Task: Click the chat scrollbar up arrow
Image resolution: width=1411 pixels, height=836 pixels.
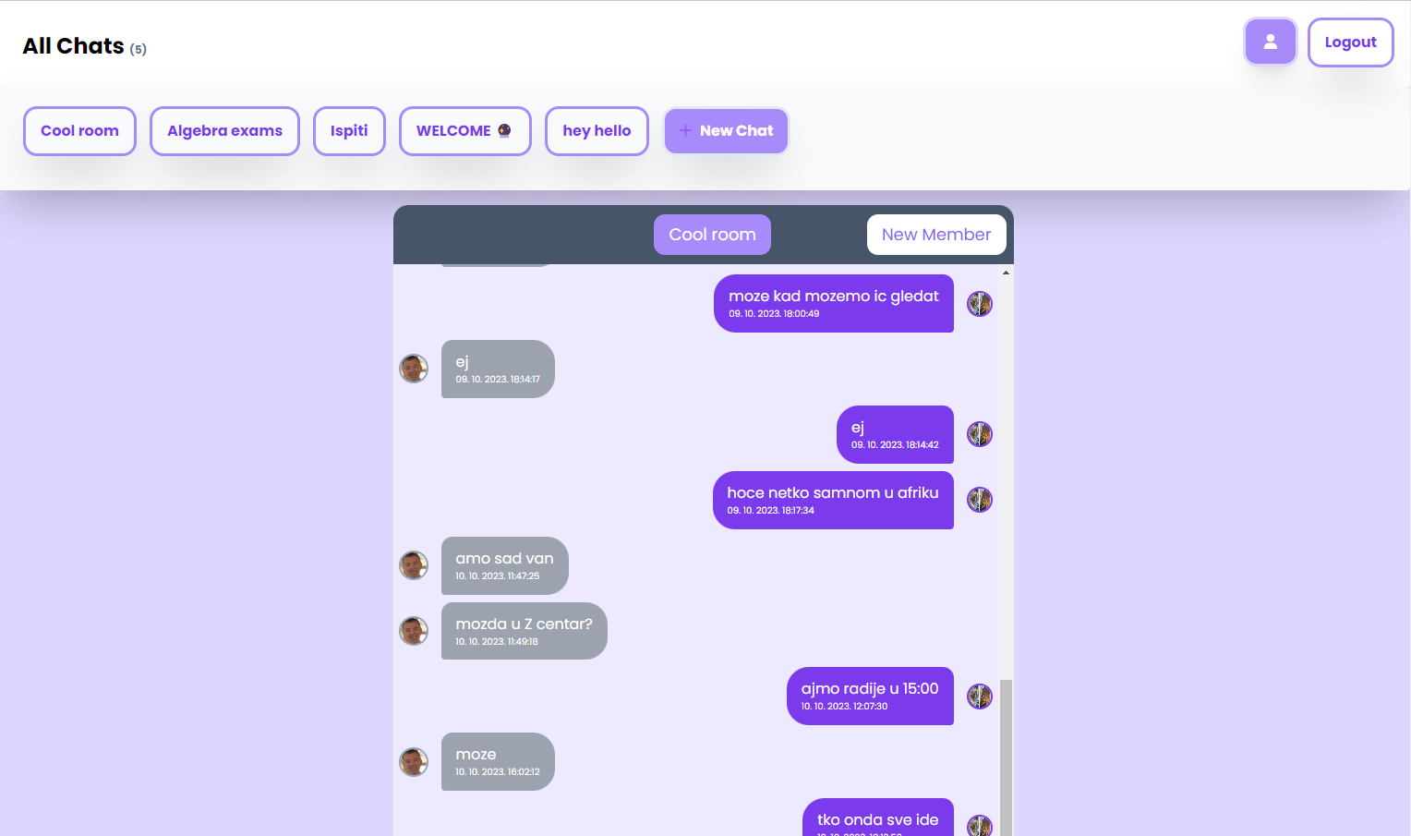Action: [x=1006, y=273]
